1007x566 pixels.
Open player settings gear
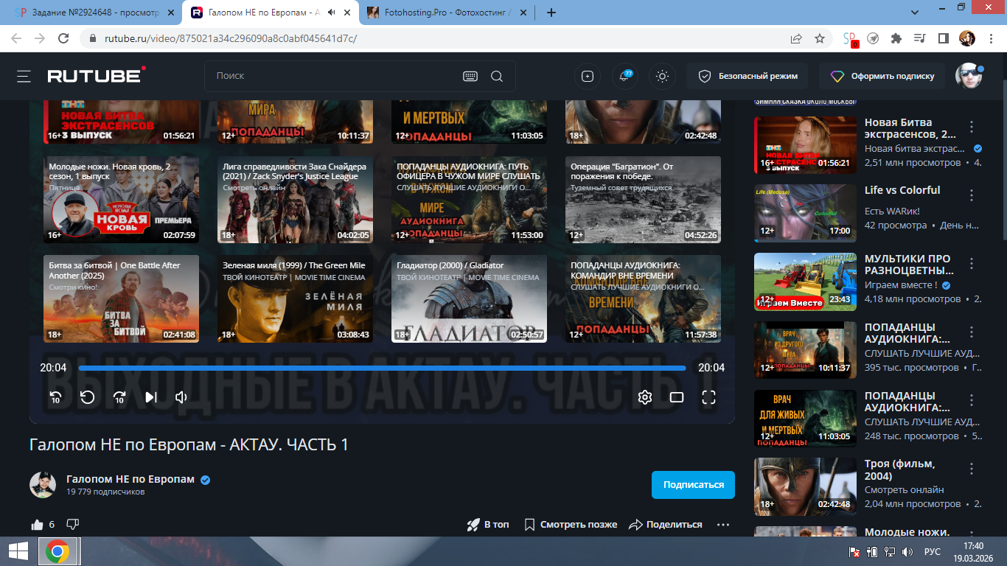click(645, 398)
